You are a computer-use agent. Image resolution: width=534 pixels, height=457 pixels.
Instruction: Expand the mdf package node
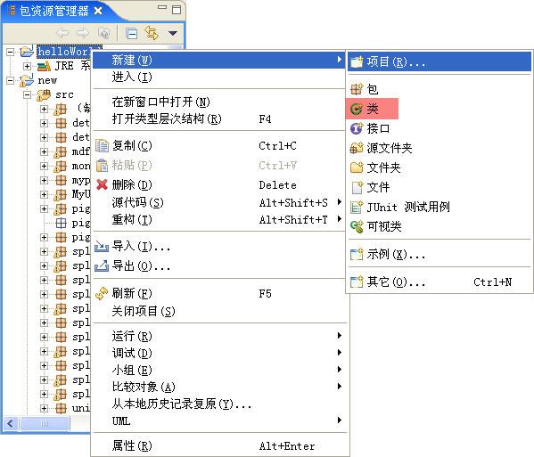[44, 151]
